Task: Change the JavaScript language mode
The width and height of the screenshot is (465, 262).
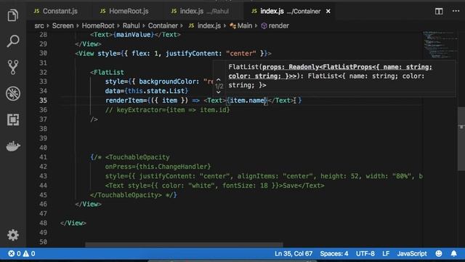Action: click(x=412, y=254)
